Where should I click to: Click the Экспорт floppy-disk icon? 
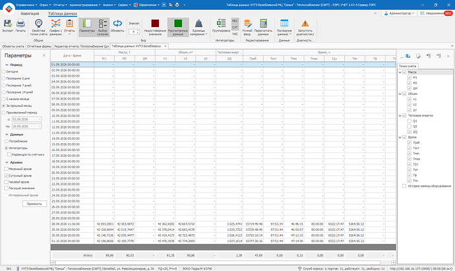(x=7, y=24)
